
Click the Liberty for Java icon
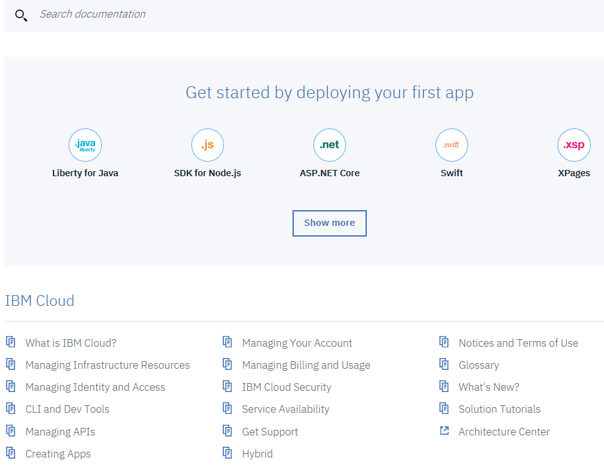(x=85, y=145)
